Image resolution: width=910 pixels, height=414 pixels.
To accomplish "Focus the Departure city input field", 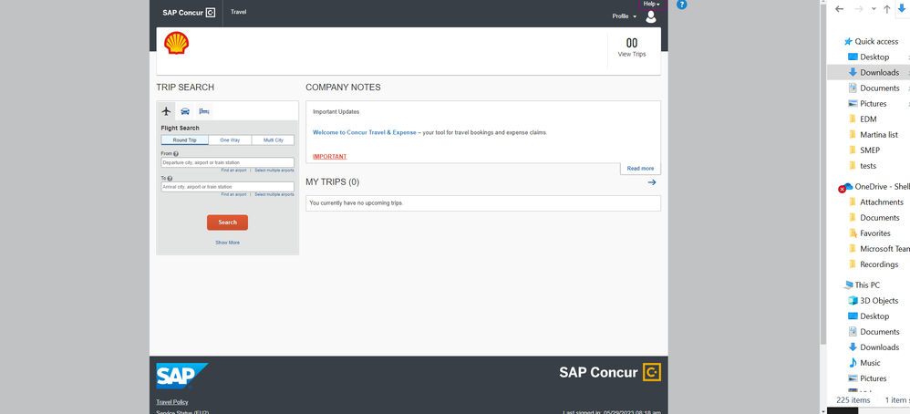I will (x=228, y=162).
